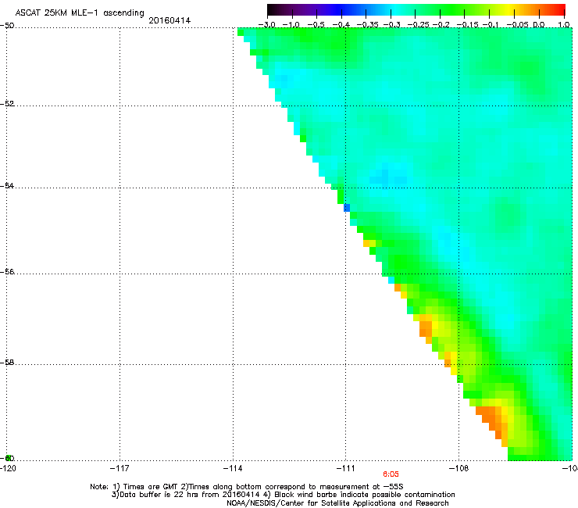Click the note line starting "3)Data buffer is 22 hrs"
578x508 pixels.
pos(283,495)
